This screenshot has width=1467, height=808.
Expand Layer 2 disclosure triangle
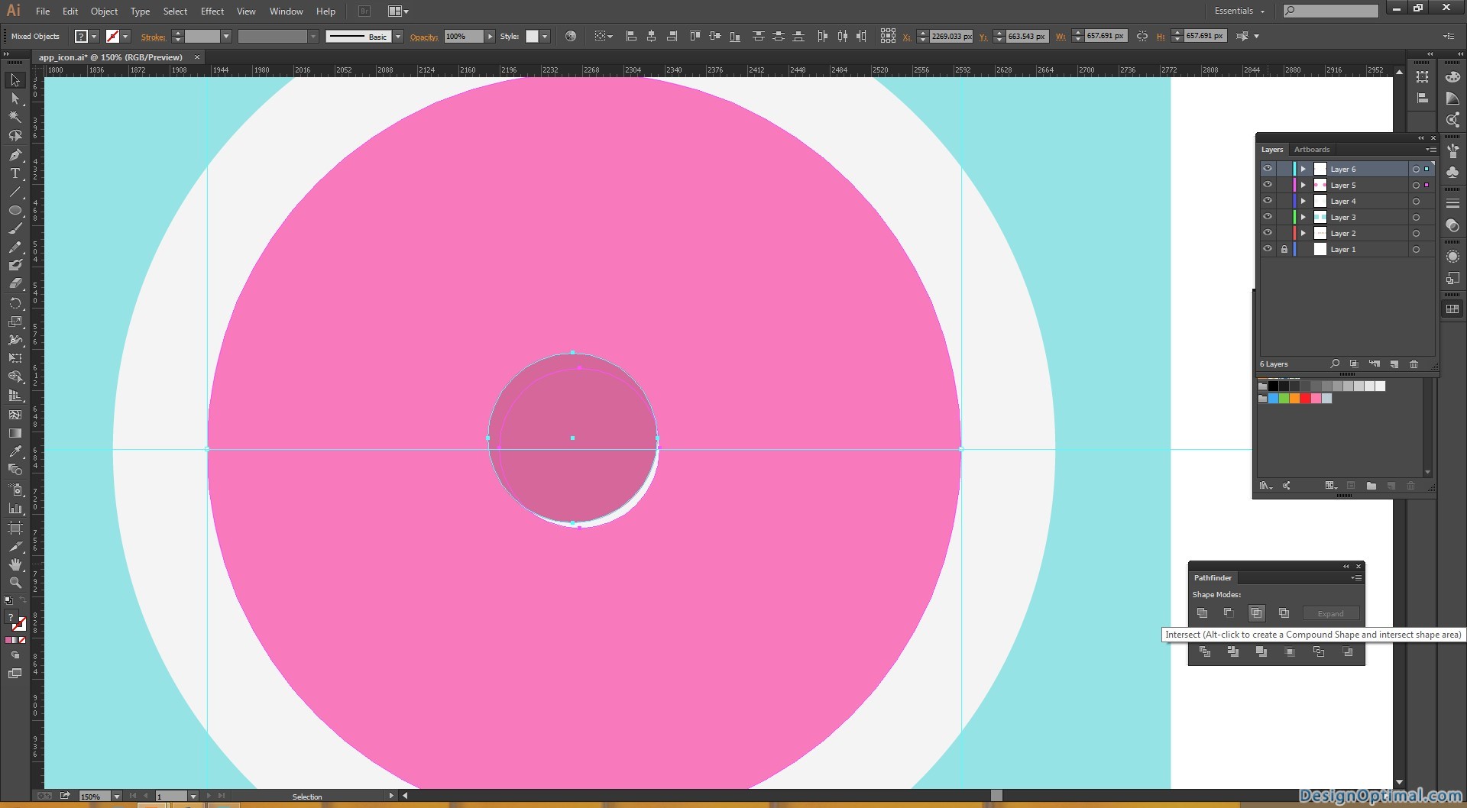click(x=1303, y=233)
